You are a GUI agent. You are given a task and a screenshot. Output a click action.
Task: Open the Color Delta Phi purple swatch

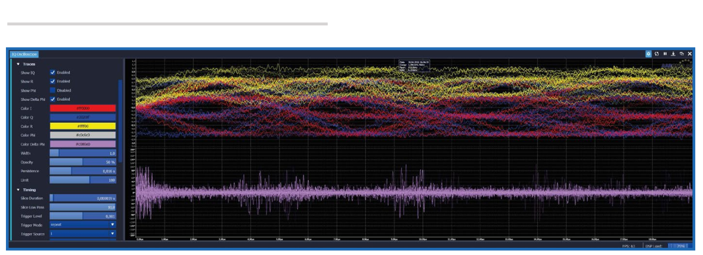click(82, 144)
